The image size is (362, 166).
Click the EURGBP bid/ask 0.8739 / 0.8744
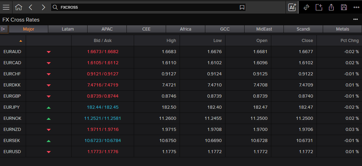(x=103, y=96)
